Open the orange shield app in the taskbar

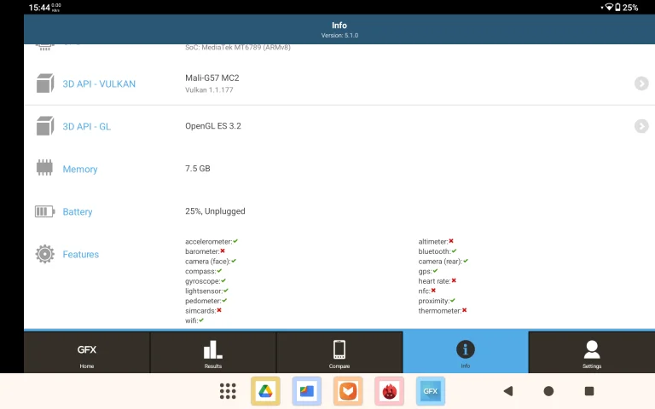[x=348, y=391]
